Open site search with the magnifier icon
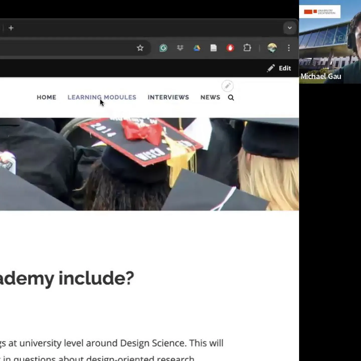361x361 pixels. tap(231, 98)
